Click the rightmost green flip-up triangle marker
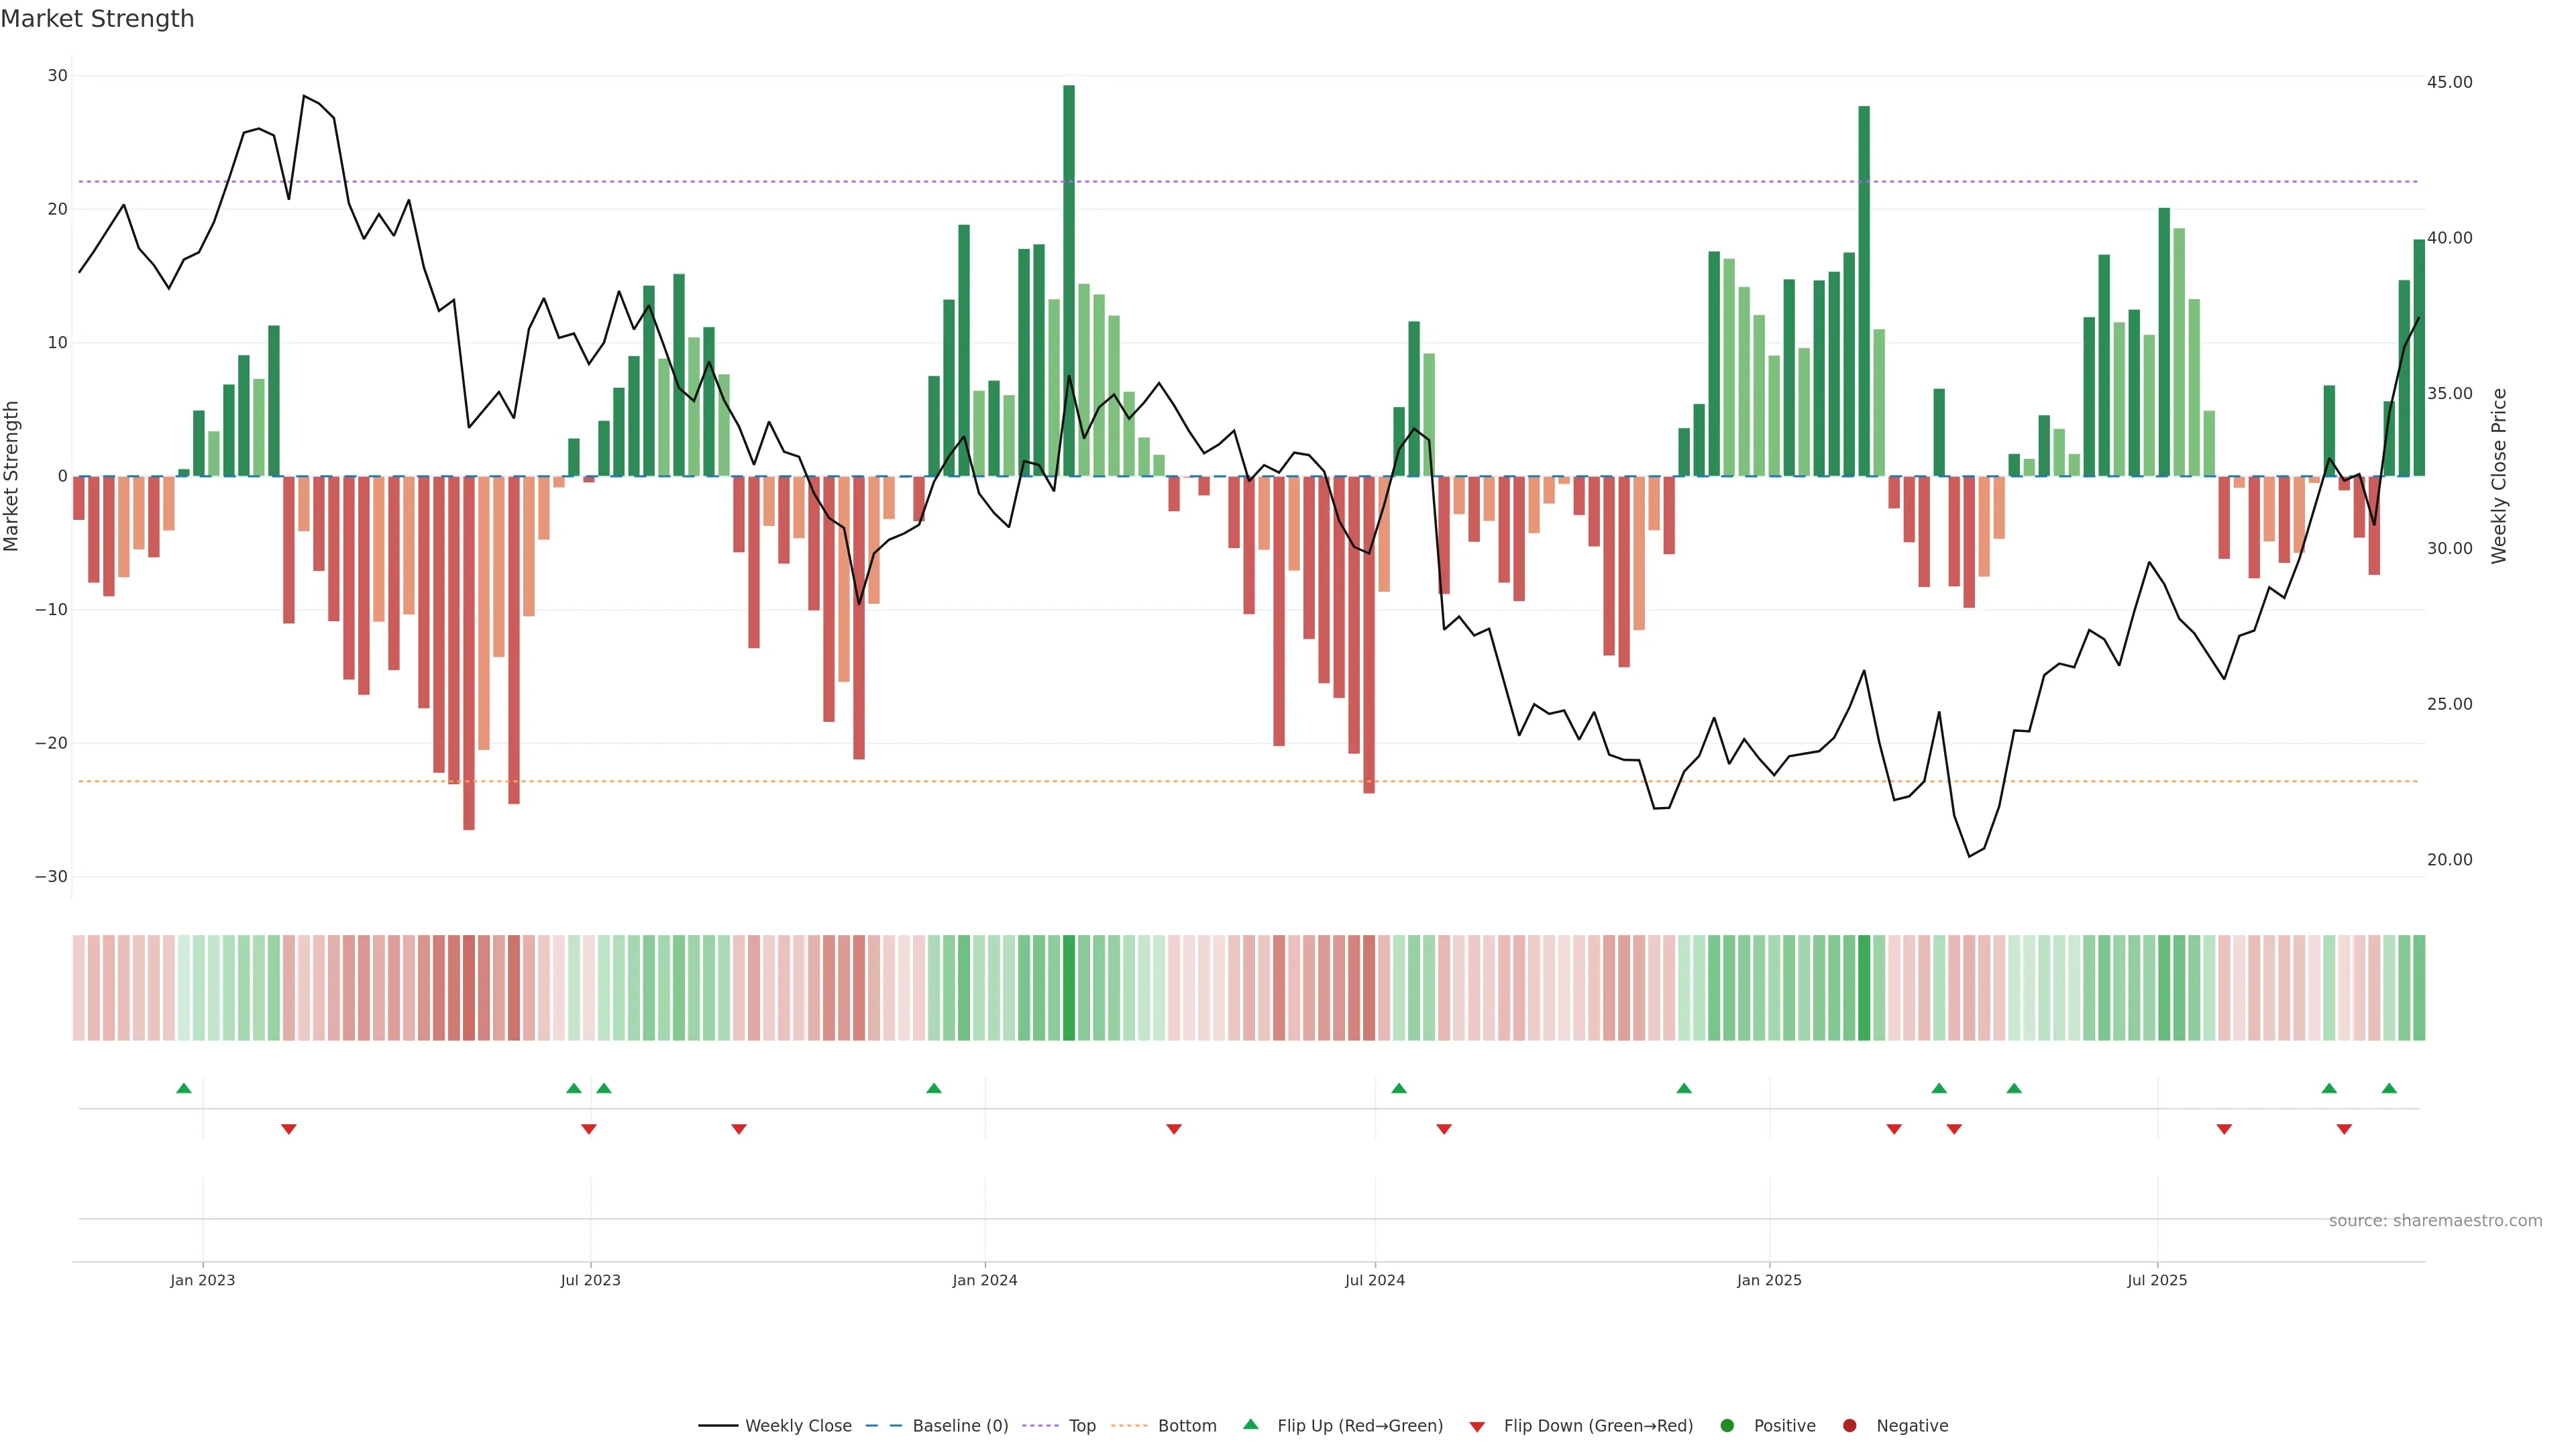2576x1449 pixels. 2389,1088
